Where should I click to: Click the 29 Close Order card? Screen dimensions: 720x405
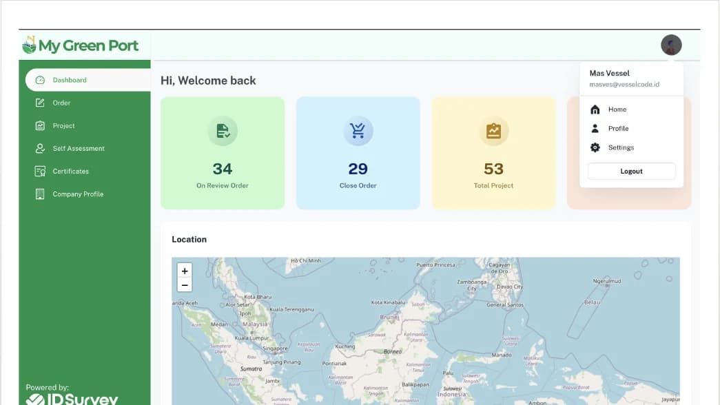[x=358, y=153]
